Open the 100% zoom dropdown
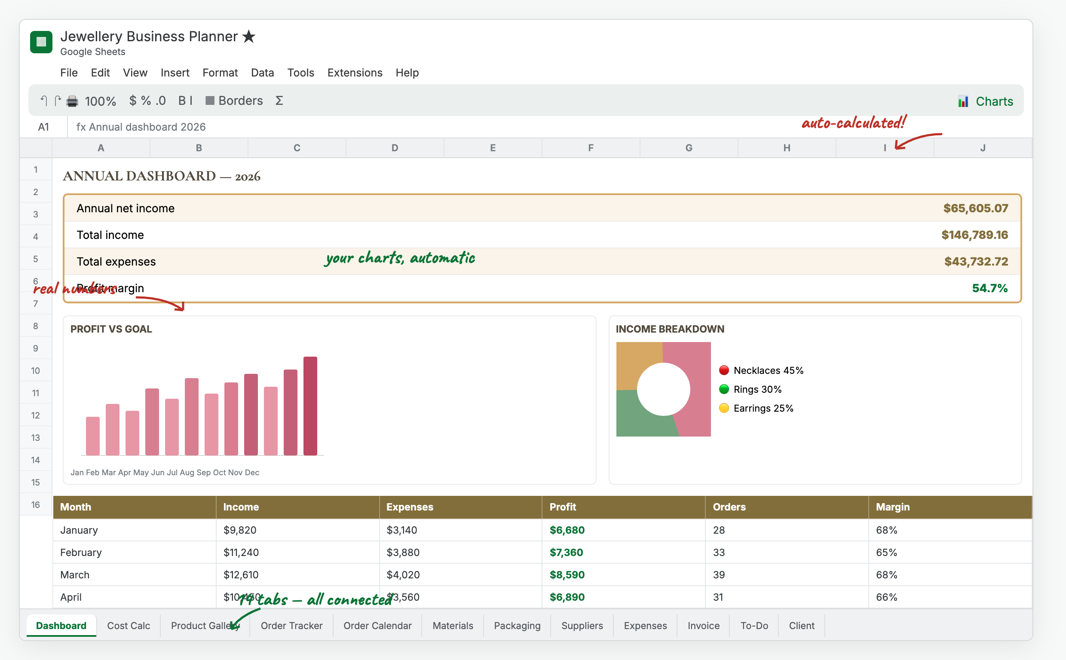Viewport: 1066px width, 660px height. coord(101,101)
